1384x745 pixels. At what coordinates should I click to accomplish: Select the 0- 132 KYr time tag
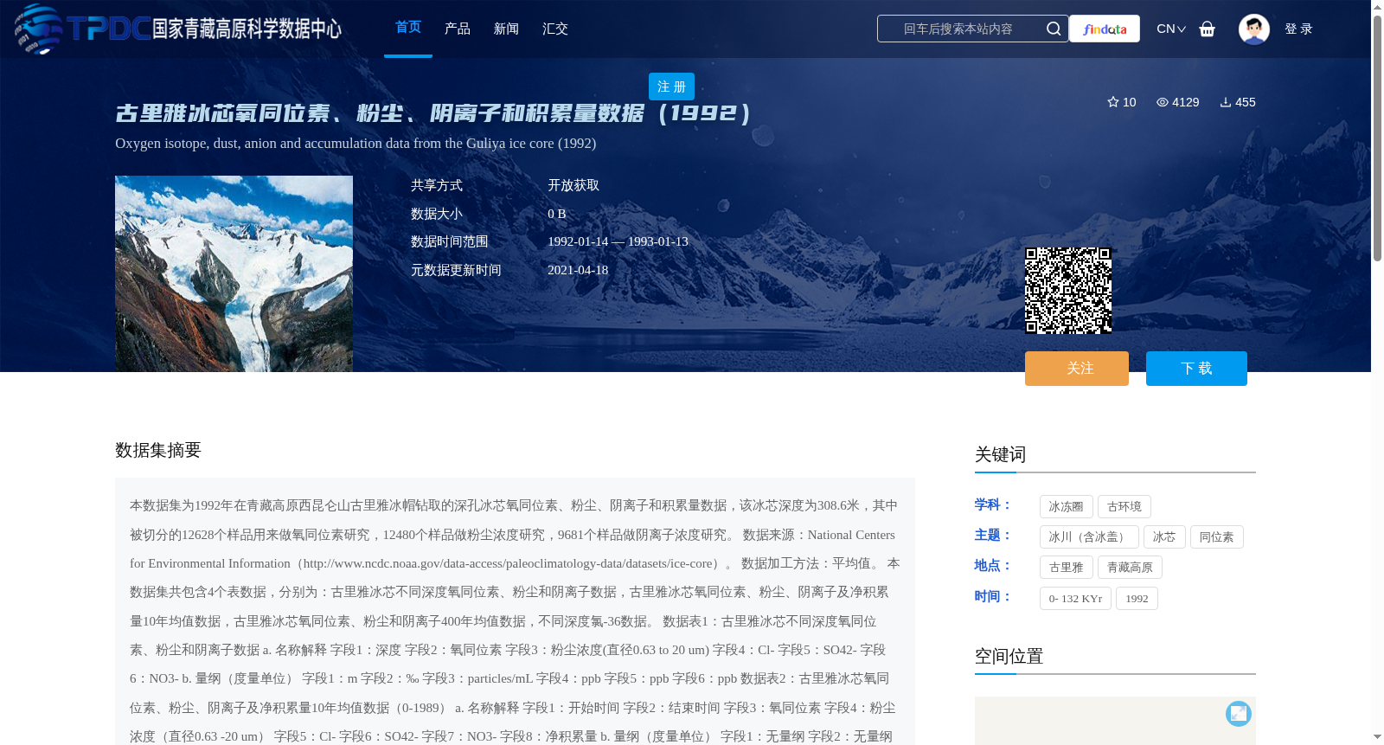[1075, 599]
